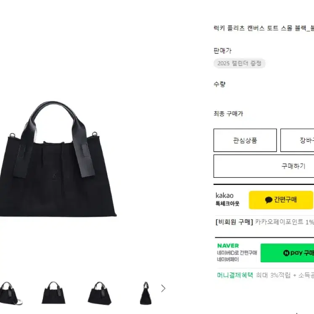The image size is (314, 314).
Task: Click the 관심상품 wishlist button
Action: click(x=245, y=140)
